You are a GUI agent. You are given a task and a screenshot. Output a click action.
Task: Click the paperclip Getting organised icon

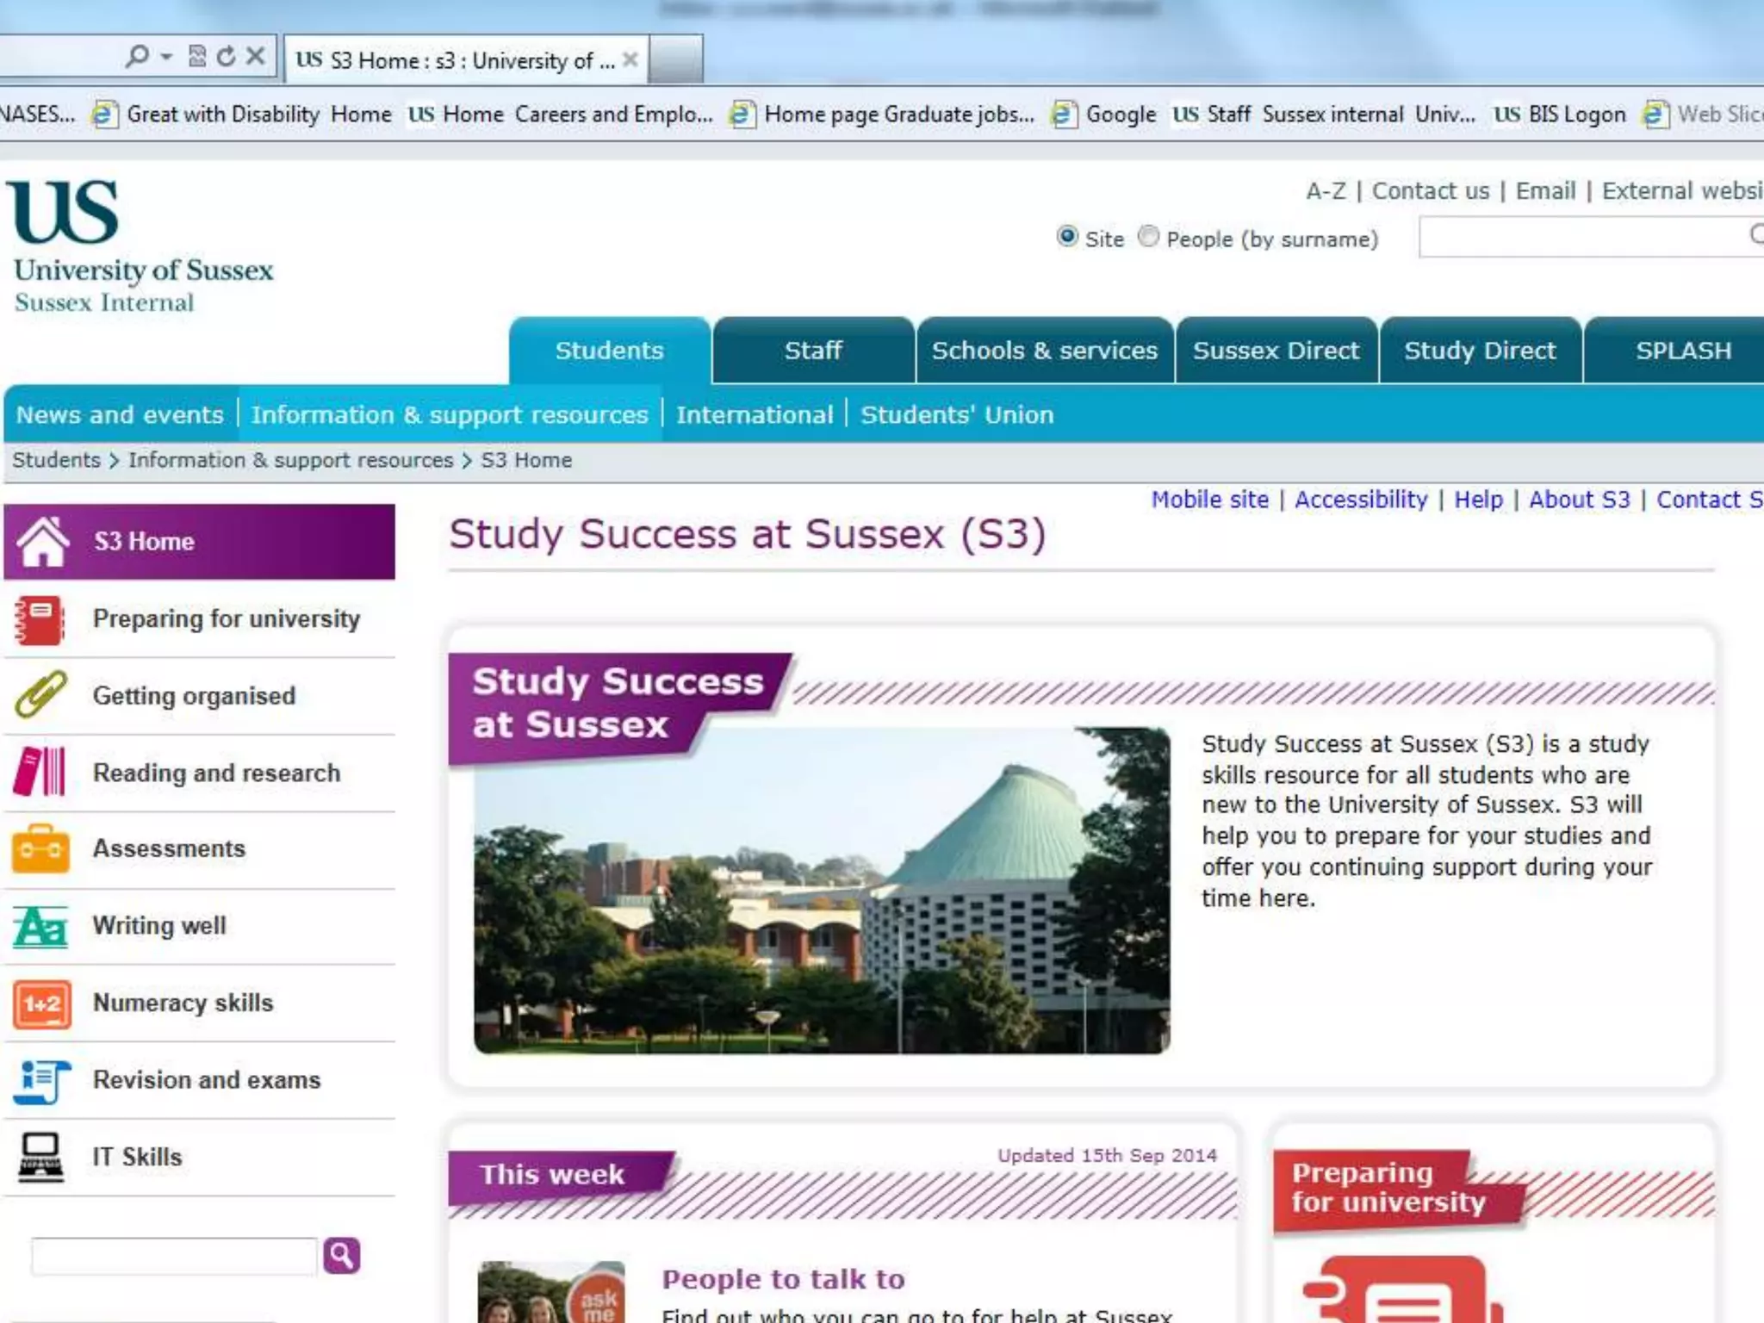[x=40, y=695]
